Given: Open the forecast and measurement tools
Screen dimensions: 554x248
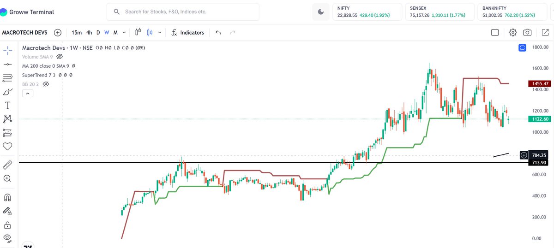Looking at the screenshot, I should click(7, 133).
